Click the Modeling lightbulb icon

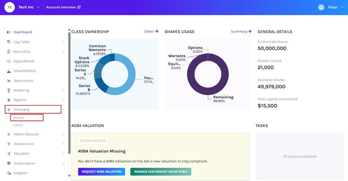click(x=9, y=90)
